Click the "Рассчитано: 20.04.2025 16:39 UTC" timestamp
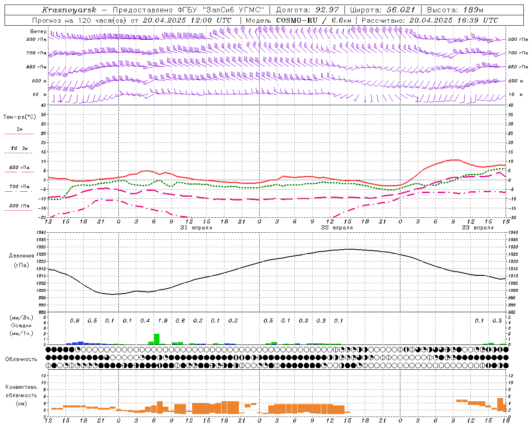 [430, 20]
